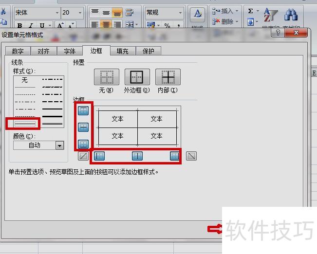Click the top align icon

tap(95, 12)
